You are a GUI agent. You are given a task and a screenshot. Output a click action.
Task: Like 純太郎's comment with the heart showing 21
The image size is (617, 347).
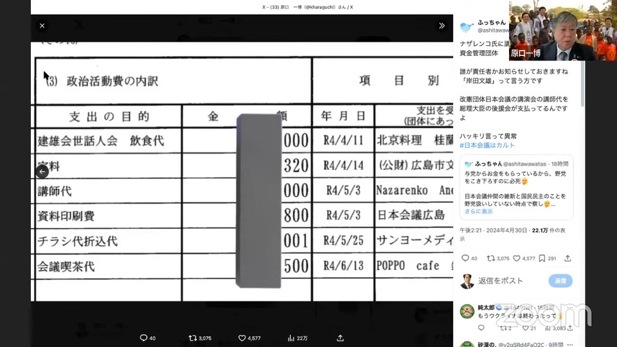pyautogui.click(x=529, y=328)
